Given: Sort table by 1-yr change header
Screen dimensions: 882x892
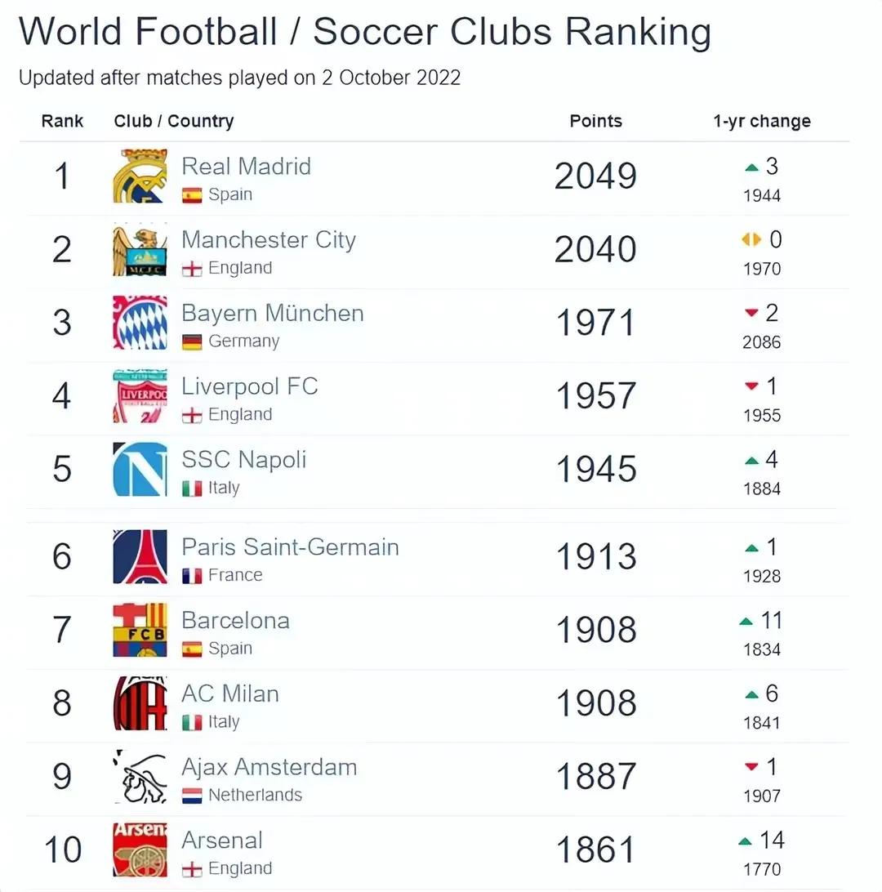Looking at the screenshot, I should point(761,122).
